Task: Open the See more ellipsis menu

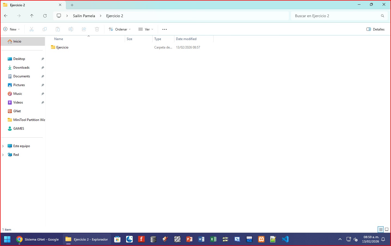Action: (165, 29)
